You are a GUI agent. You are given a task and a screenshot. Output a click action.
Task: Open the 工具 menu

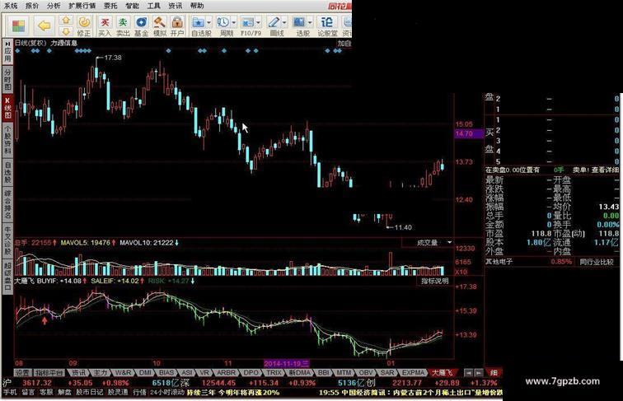click(x=153, y=6)
